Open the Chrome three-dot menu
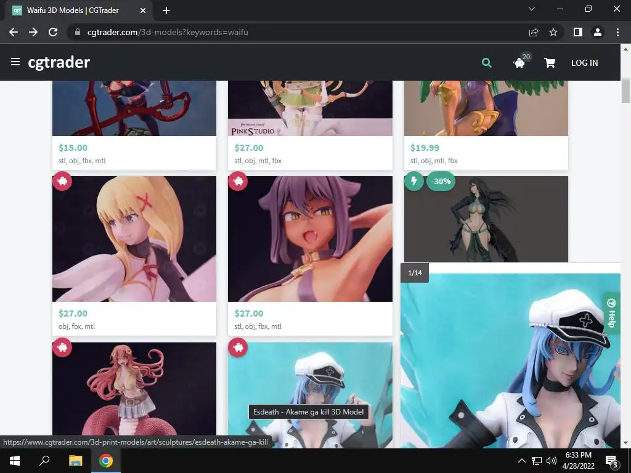This screenshot has width=631, height=473. point(617,32)
